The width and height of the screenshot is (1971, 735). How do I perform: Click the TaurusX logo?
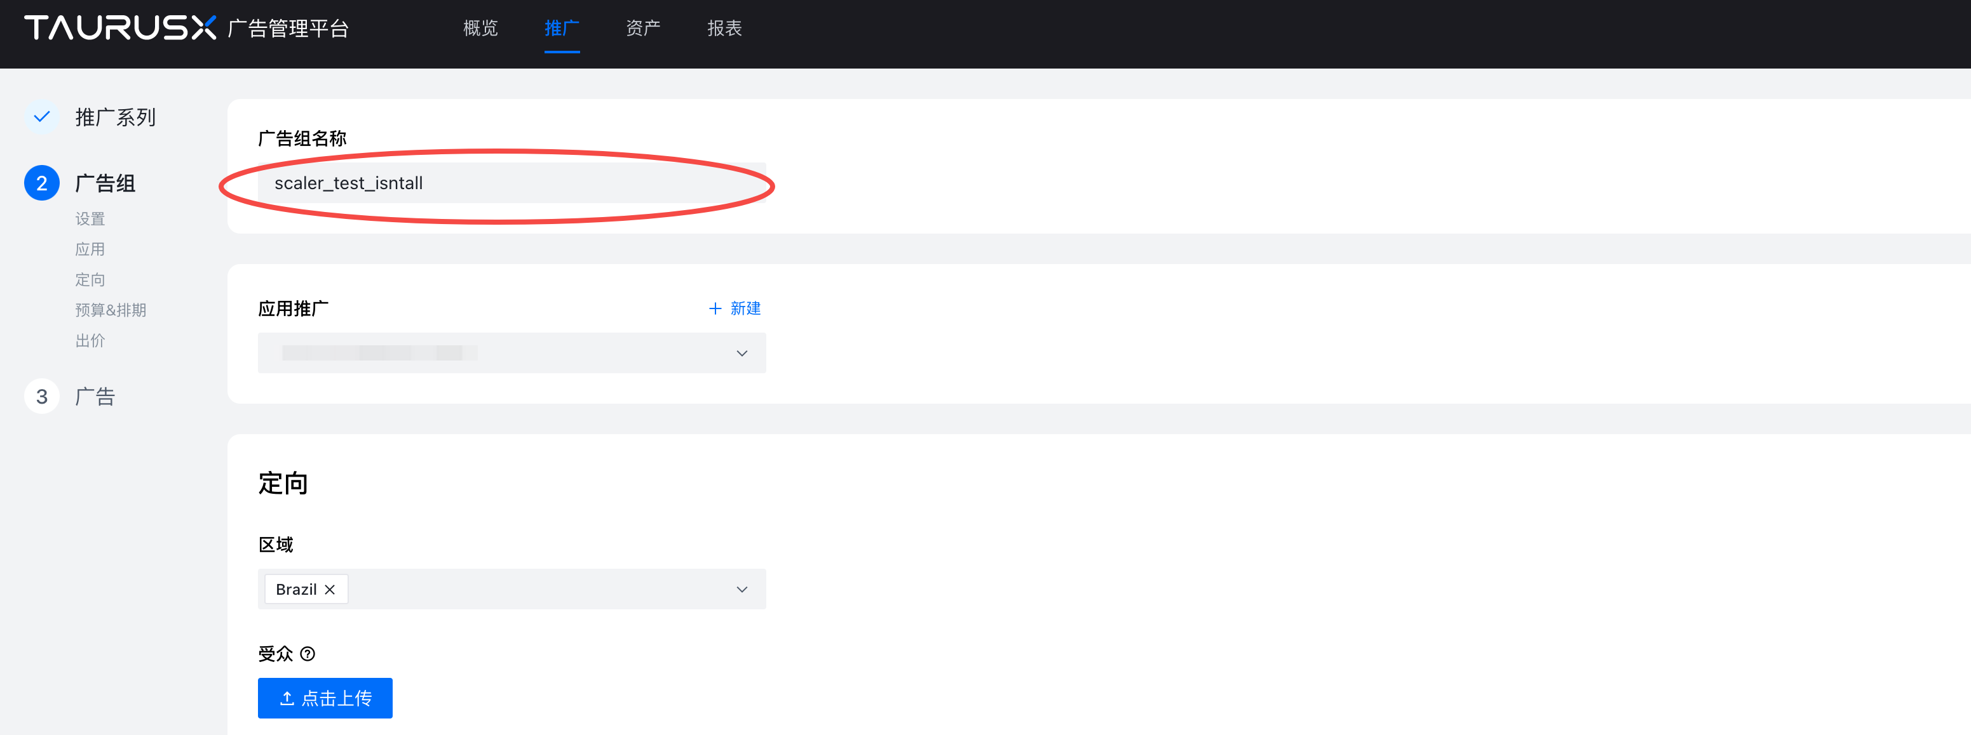[x=120, y=29]
